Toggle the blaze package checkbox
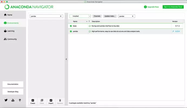This screenshot has width=187, height=108. click(71, 26)
